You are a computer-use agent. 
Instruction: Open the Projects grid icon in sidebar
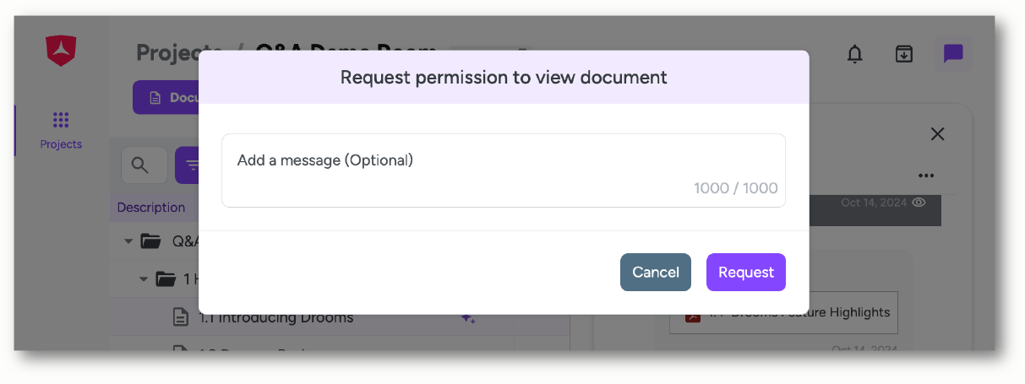61,120
